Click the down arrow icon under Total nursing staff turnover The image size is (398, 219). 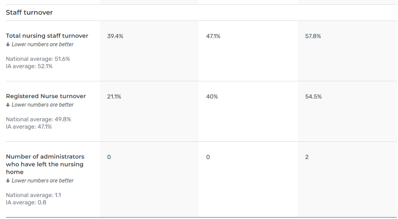pos(8,45)
